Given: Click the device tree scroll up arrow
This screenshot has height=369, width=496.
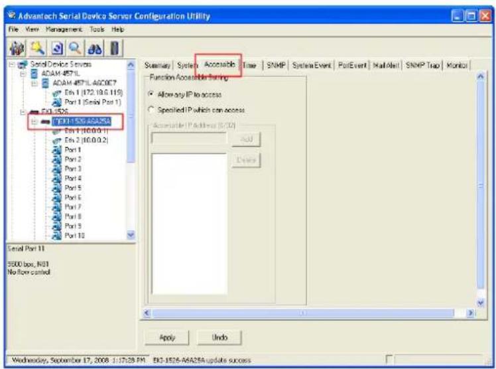Looking at the screenshot, I should (131, 65).
